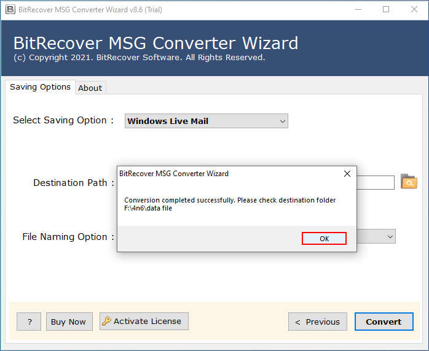
Task: Maximize the MSG Converter Wizard window
Action: 386,10
